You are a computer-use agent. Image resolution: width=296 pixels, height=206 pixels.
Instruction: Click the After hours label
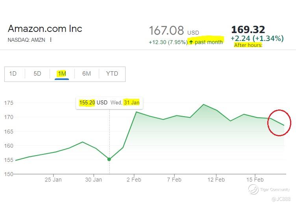click(x=248, y=45)
